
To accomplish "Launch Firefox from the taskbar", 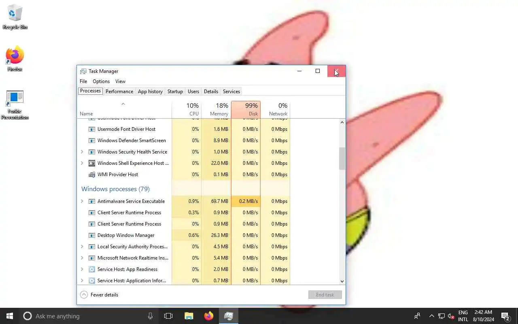I will coord(209,316).
